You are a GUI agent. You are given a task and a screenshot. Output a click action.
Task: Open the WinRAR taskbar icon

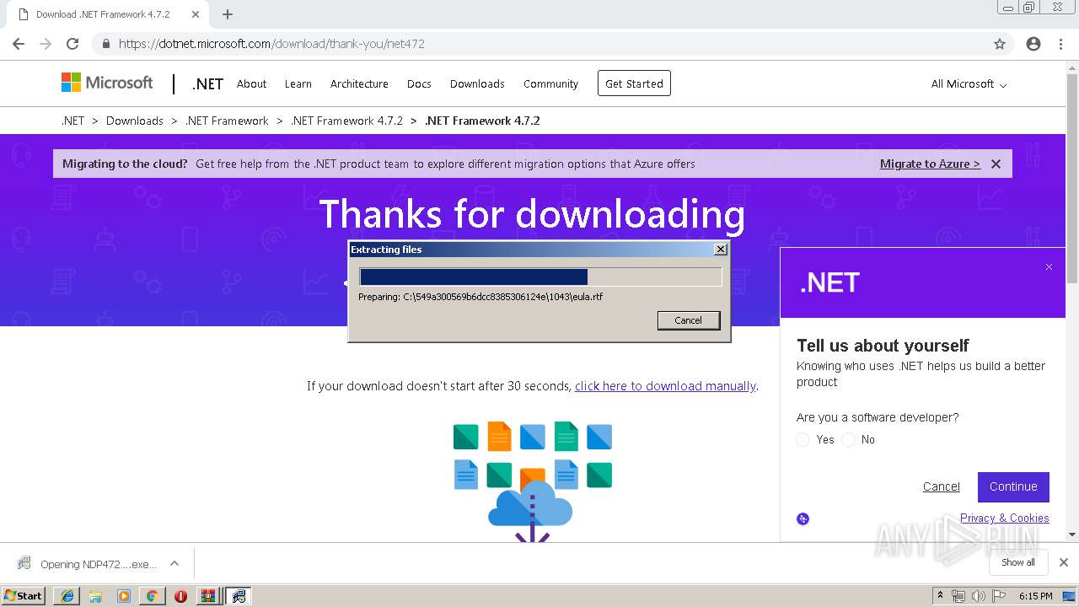point(208,596)
